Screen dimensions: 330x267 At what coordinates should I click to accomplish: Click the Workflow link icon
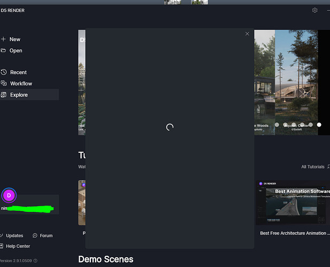pos(4,83)
